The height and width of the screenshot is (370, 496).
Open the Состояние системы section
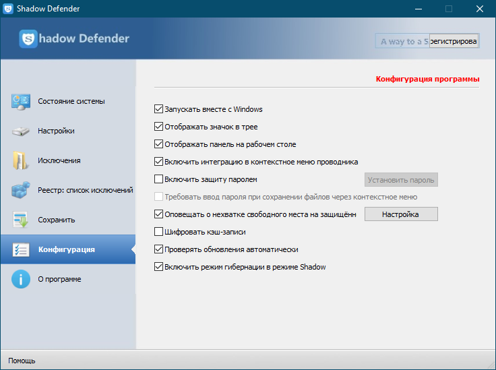(68, 102)
